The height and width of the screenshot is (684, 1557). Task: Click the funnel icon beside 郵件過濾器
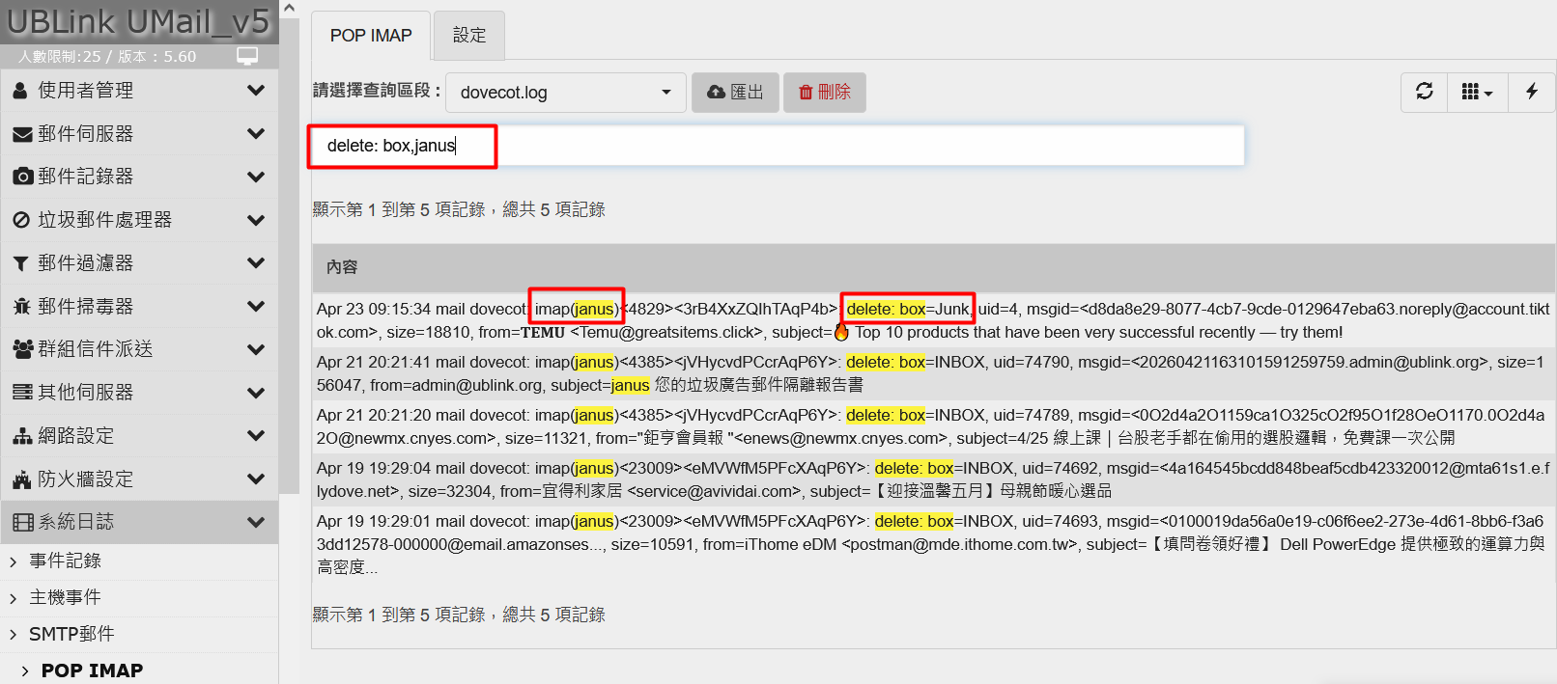(x=20, y=263)
